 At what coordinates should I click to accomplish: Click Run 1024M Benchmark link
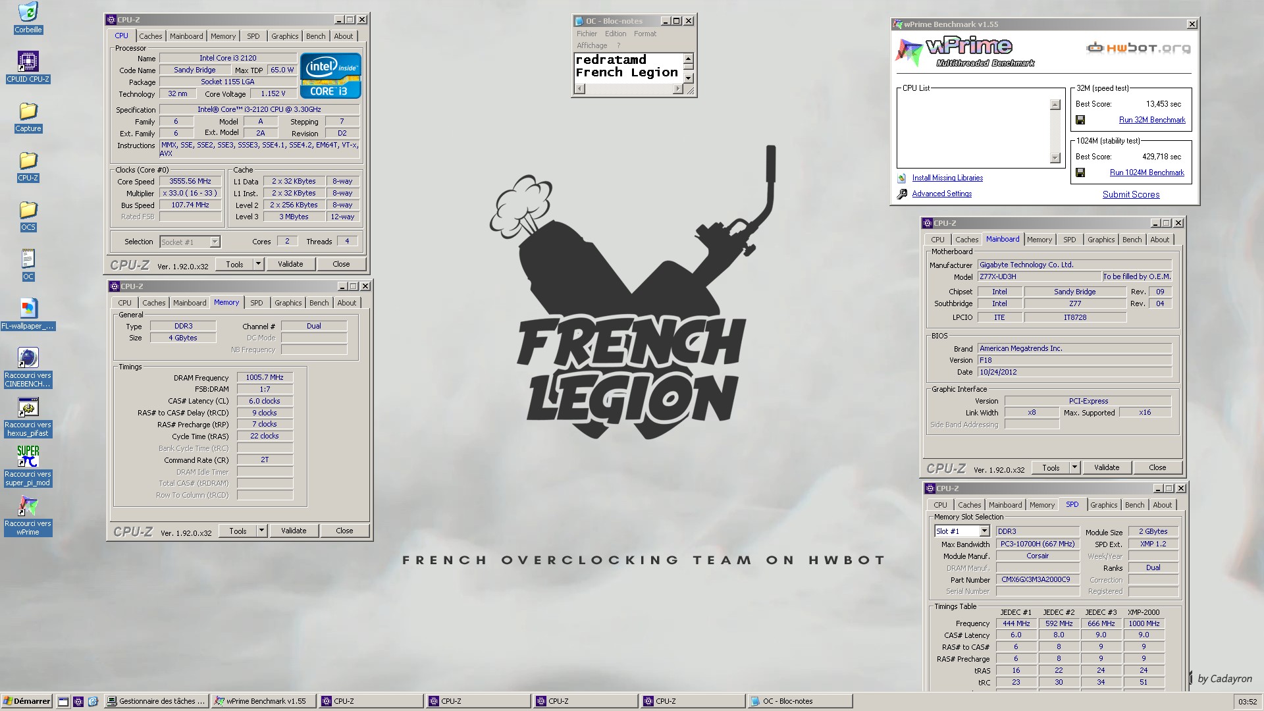coord(1147,172)
